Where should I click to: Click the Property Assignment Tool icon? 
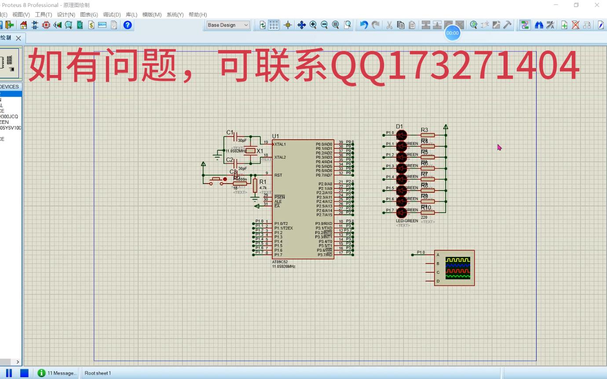[x=550, y=25]
